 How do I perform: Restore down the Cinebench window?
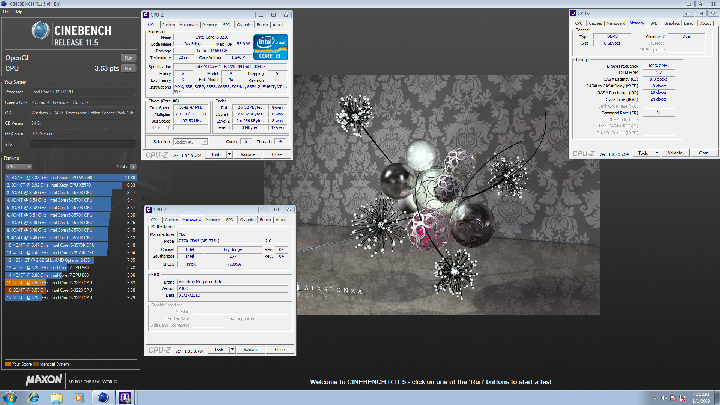click(700, 4)
